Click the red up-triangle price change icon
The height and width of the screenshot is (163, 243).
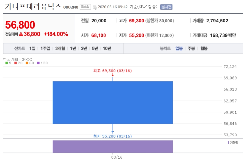tap(21, 34)
